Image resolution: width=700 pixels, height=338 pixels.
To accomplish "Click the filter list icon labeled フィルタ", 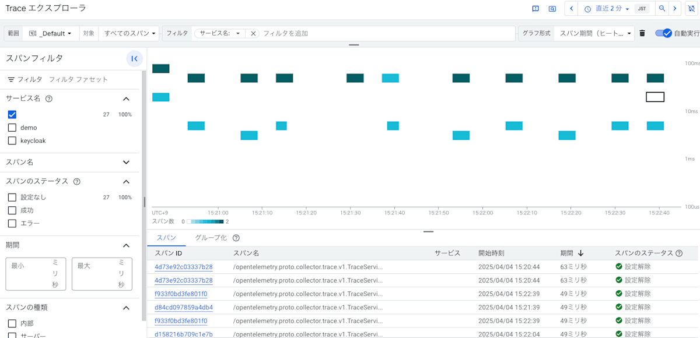I will [11, 79].
